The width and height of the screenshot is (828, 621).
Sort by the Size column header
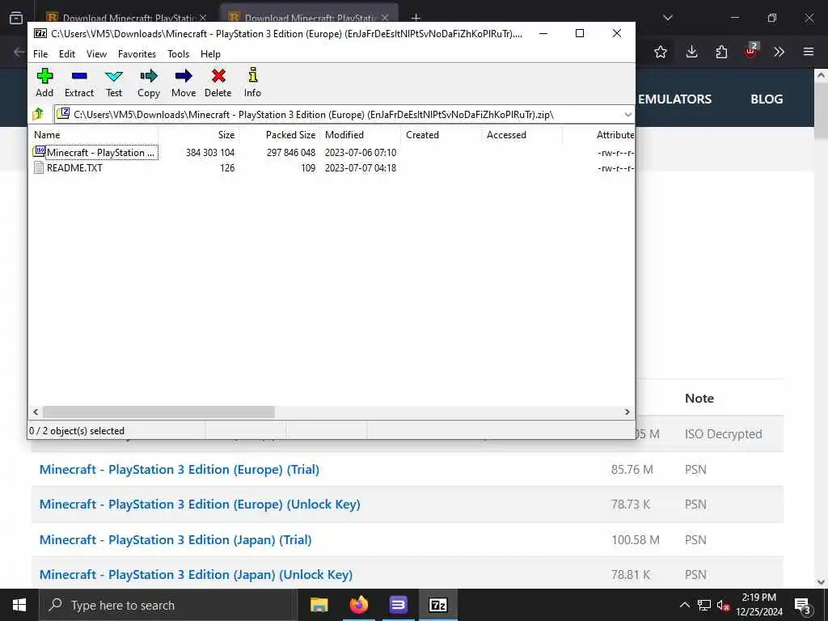[x=199, y=135]
